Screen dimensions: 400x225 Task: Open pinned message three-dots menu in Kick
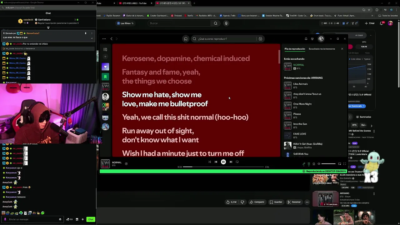pos(92,33)
